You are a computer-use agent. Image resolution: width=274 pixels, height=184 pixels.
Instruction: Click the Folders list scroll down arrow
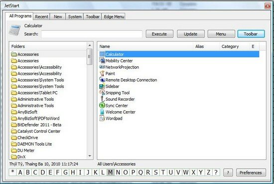point(90,156)
